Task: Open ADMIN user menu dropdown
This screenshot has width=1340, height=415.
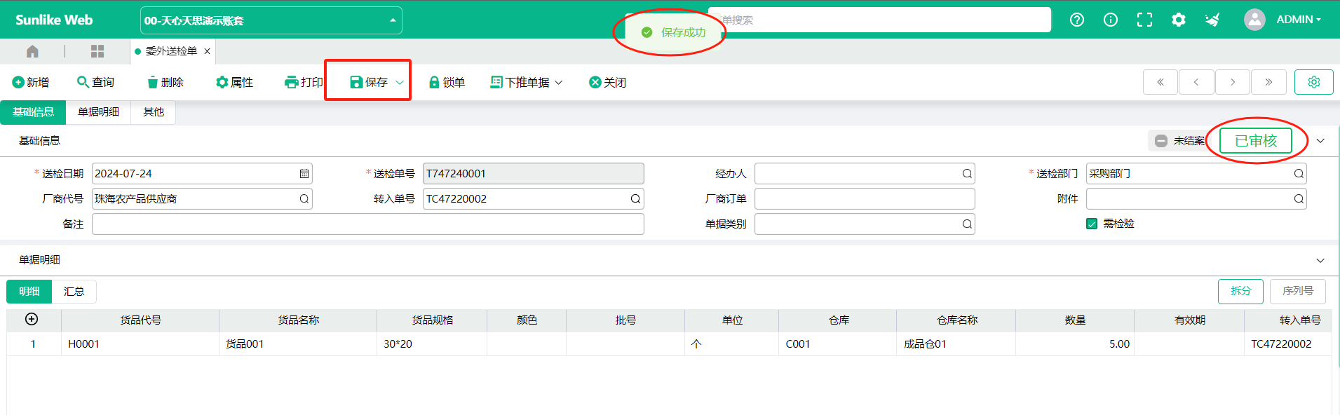Action: pyautogui.click(x=1299, y=20)
